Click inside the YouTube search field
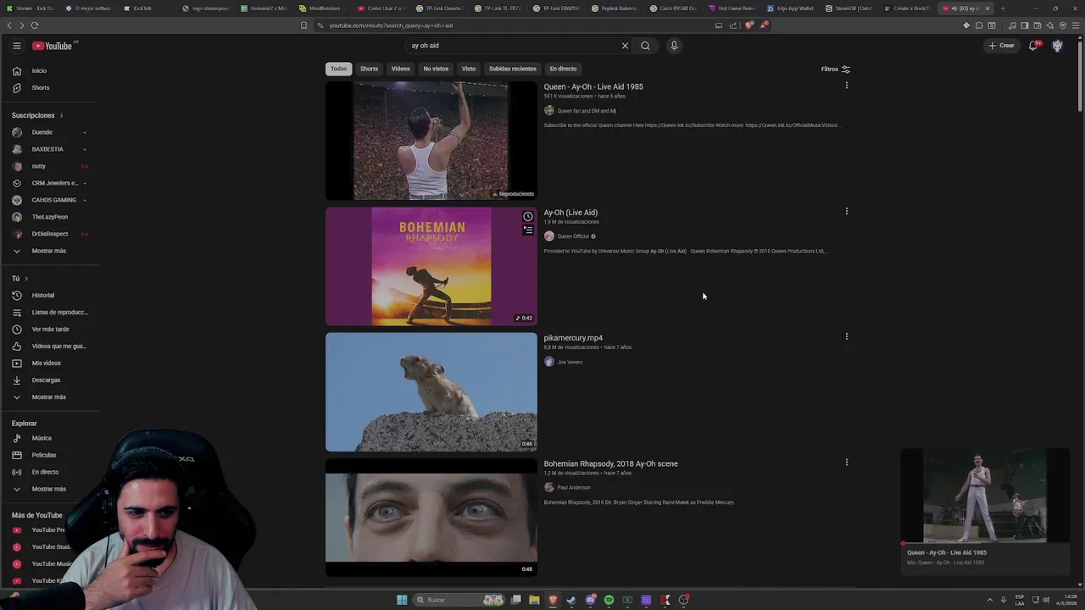 tap(513, 46)
